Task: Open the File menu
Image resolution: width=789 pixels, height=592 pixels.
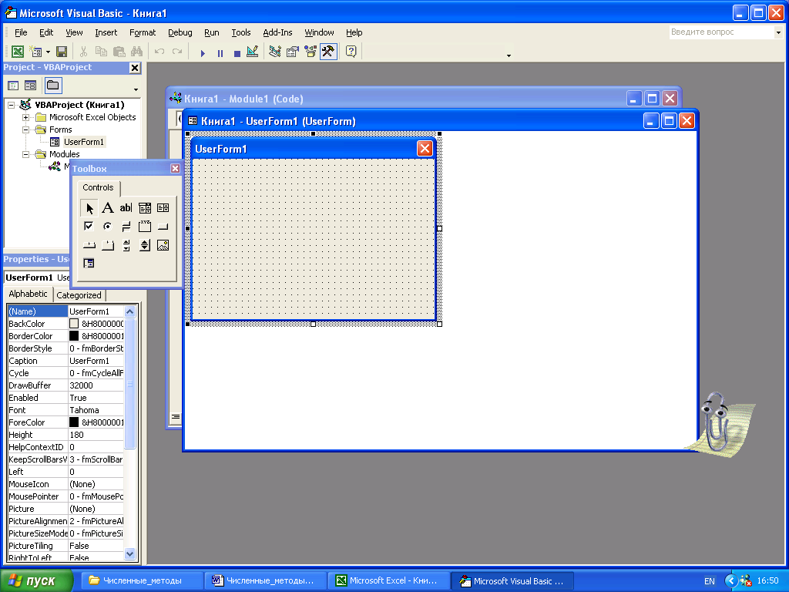Action: coord(21,32)
